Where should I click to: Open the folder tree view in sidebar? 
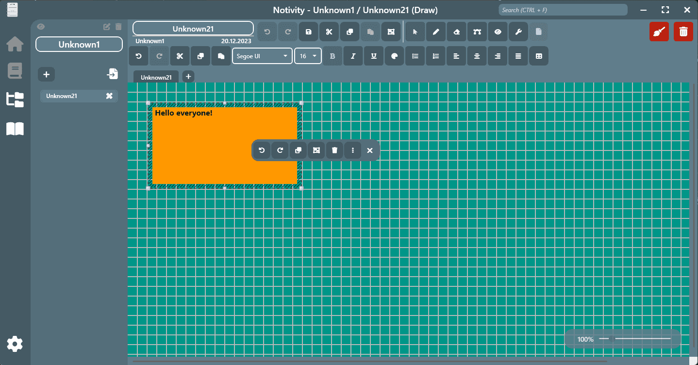tap(15, 100)
